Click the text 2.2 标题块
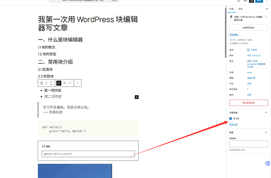The image size is (271, 178). 46,76
